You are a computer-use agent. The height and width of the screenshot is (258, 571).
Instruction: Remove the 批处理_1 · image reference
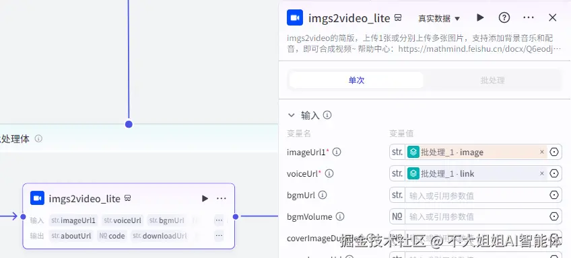pos(542,152)
